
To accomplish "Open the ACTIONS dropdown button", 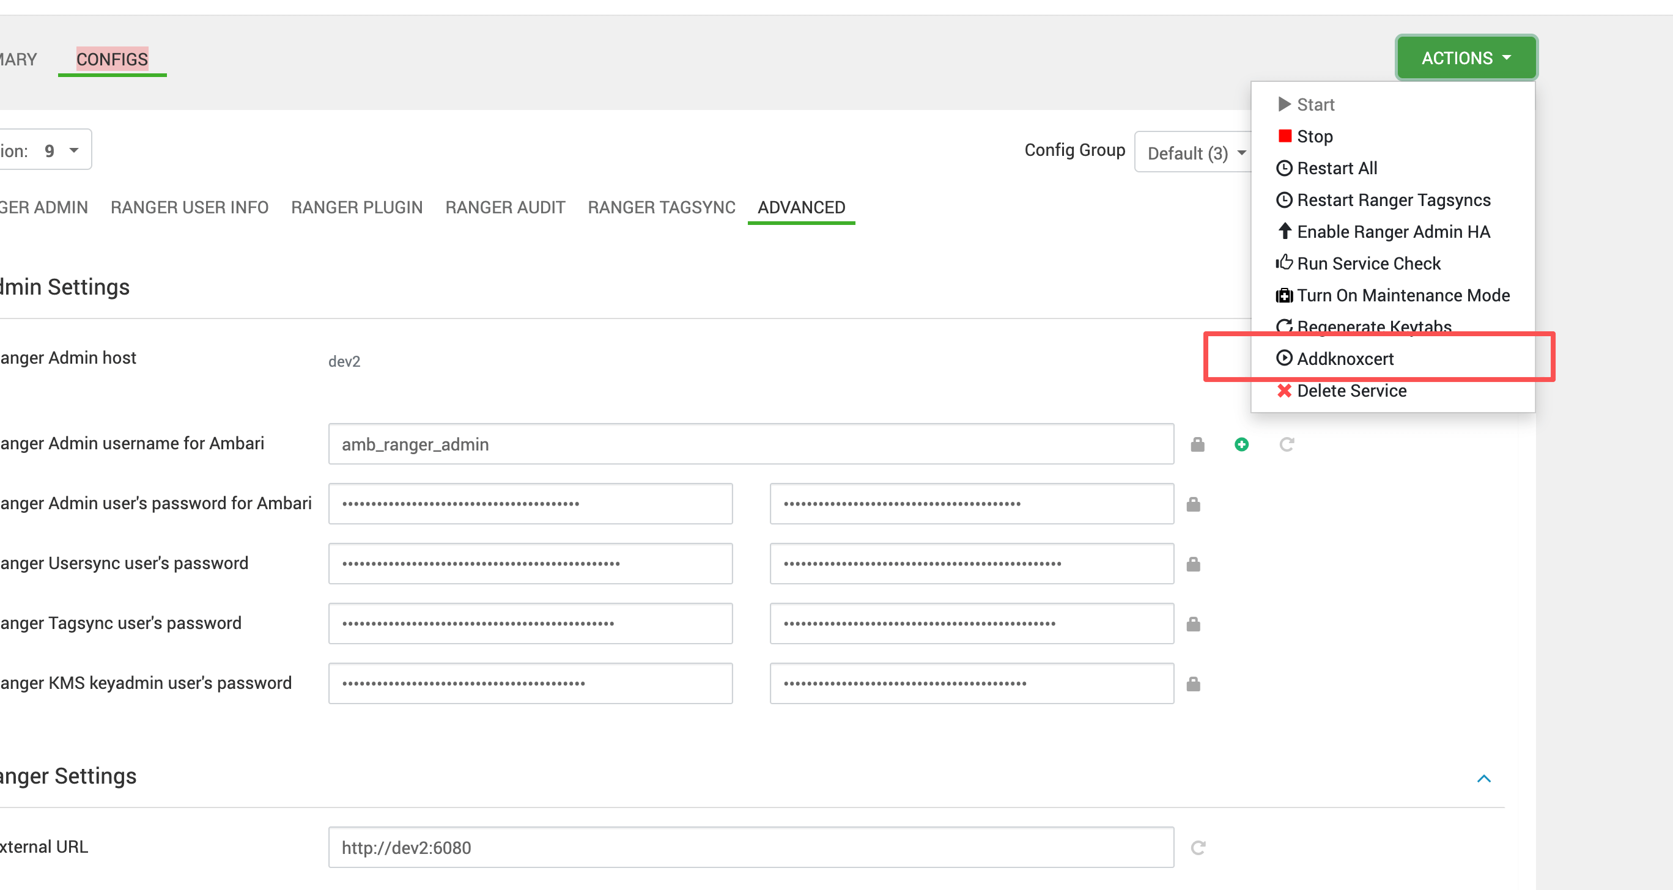I will coord(1466,58).
